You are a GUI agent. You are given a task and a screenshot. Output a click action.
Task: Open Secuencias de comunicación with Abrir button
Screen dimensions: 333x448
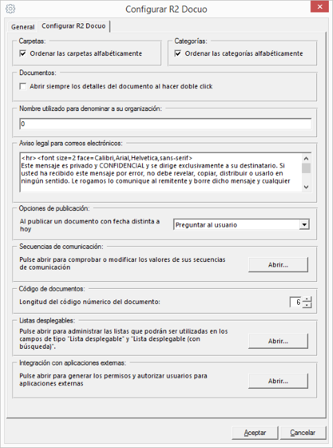(x=278, y=265)
